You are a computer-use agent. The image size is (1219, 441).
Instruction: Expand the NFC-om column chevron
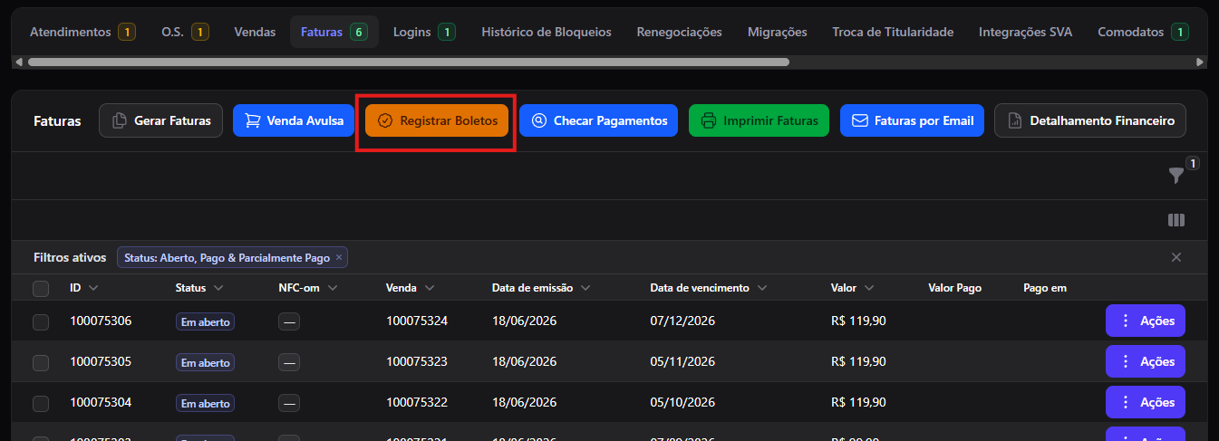pyautogui.click(x=332, y=288)
